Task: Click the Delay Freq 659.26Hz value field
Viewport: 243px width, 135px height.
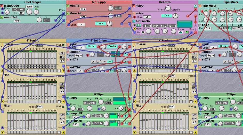Action: pos(89,103)
